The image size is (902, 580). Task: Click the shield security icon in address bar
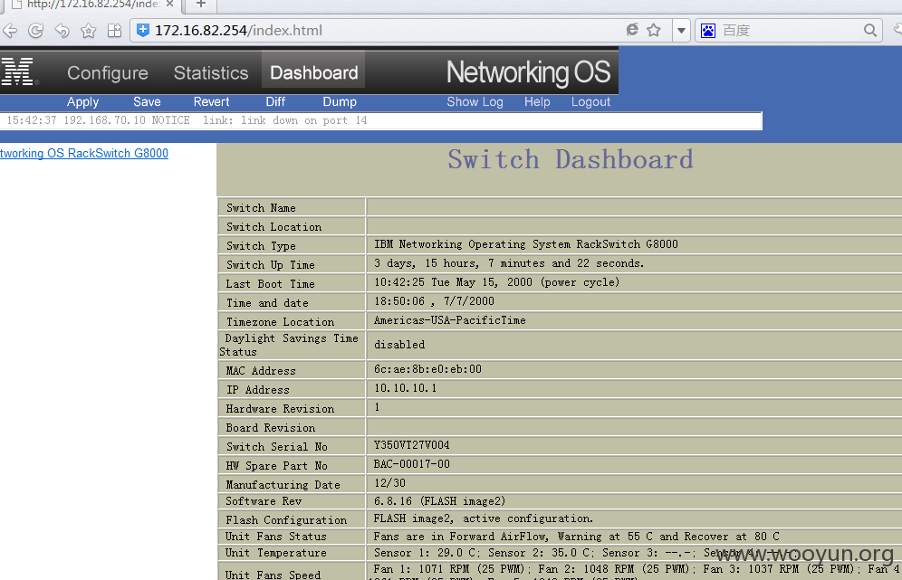pyautogui.click(x=143, y=31)
